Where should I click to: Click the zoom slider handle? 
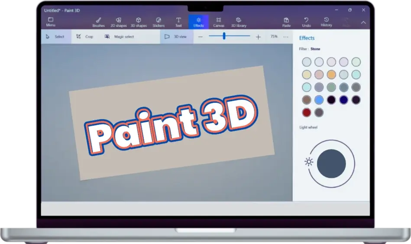[x=224, y=36]
